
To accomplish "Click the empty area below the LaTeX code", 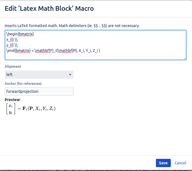I will [x=96, y=56].
